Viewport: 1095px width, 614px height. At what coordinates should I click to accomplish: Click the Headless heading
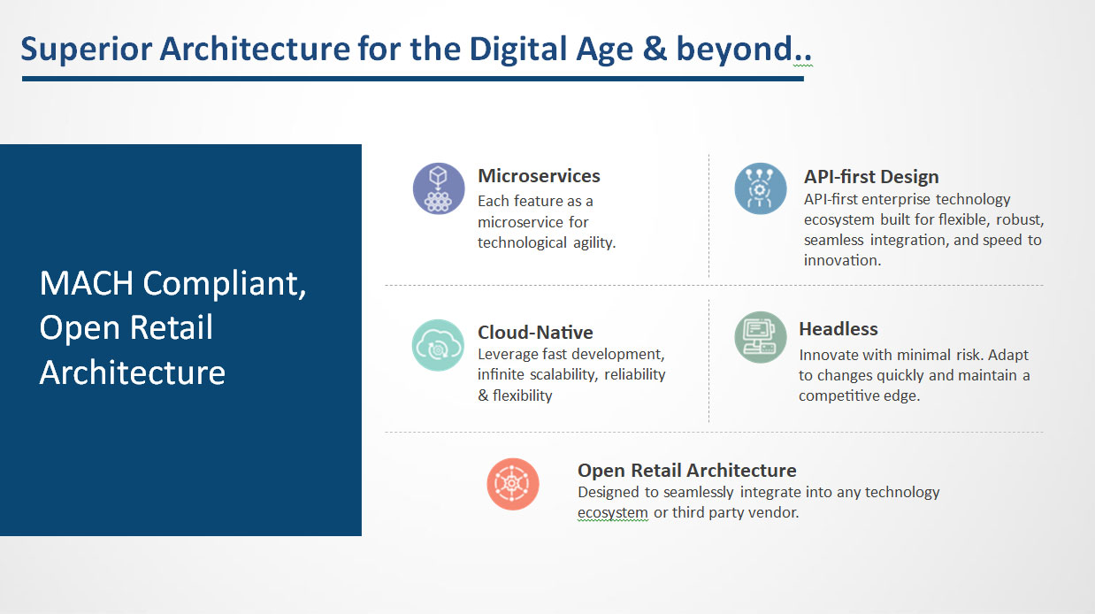tap(838, 329)
